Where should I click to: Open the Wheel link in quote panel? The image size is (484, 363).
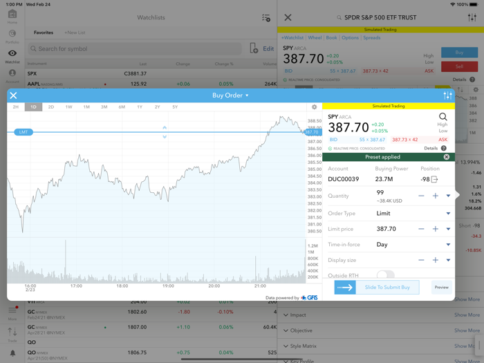coord(315,37)
